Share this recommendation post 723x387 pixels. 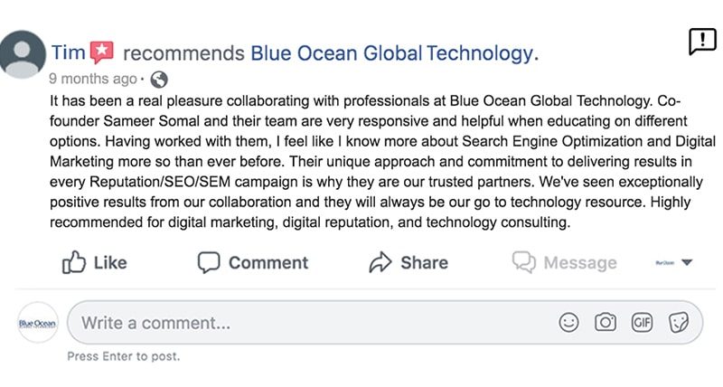(408, 262)
